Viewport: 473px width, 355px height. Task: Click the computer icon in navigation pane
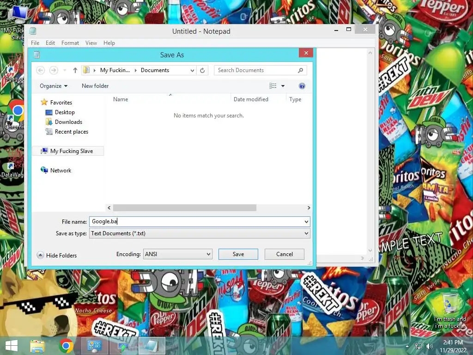click(x=44, y=151)
